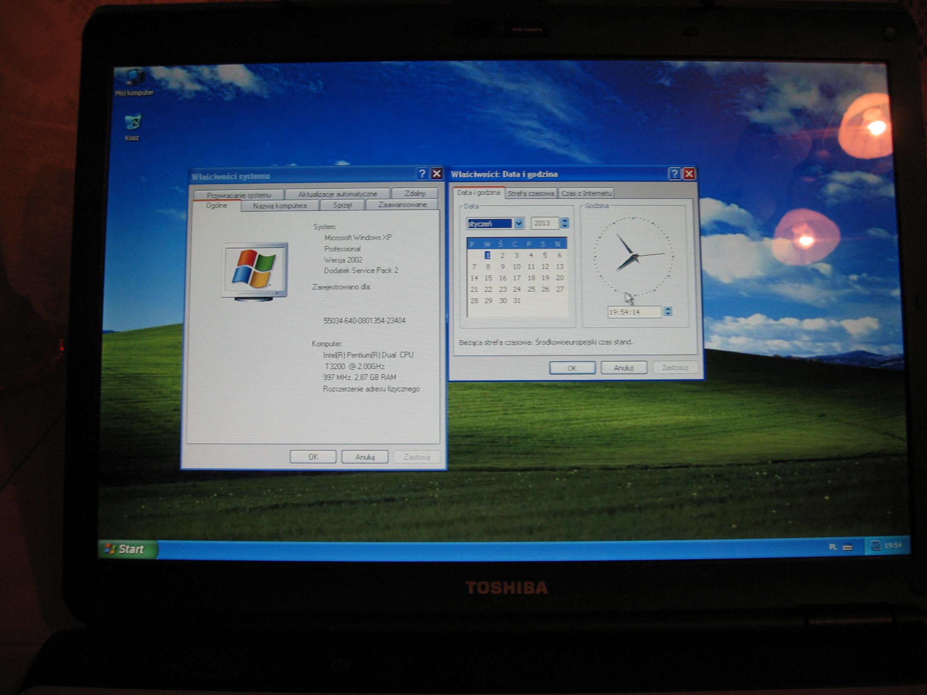Screen dimensions: 927x695
Task: Select day 6 in the calendar
Action: (559, 255)
